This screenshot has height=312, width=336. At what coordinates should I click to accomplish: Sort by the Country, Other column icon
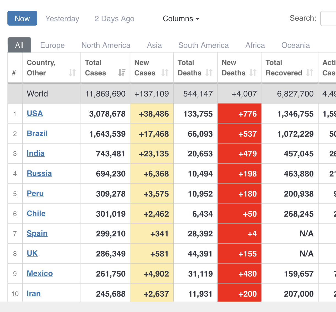tap(72, 73)
